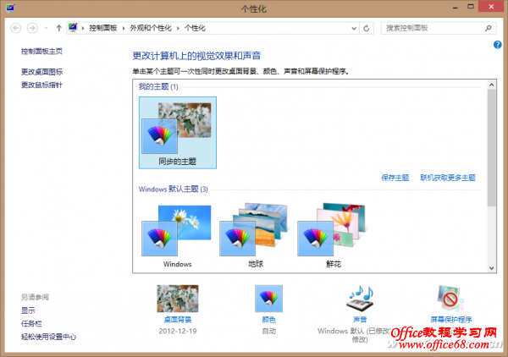Click the window title bar personalization icon
This screenshot has height=357, width=508.
[10, 8]
